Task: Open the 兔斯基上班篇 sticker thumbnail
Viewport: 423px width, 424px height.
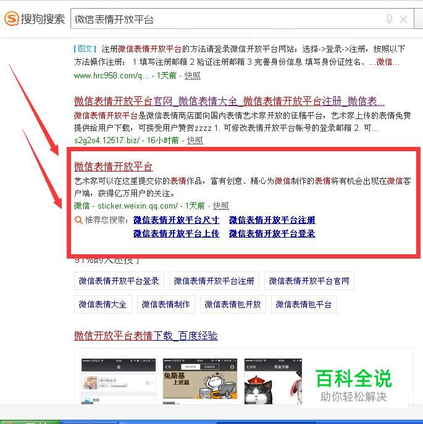Action: click(200, 381)
